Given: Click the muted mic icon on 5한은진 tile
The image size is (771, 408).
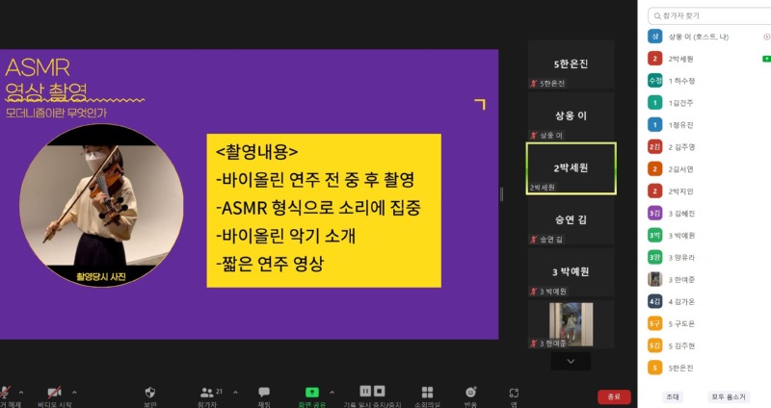Looking at the screenshot, I should [534, 84].
